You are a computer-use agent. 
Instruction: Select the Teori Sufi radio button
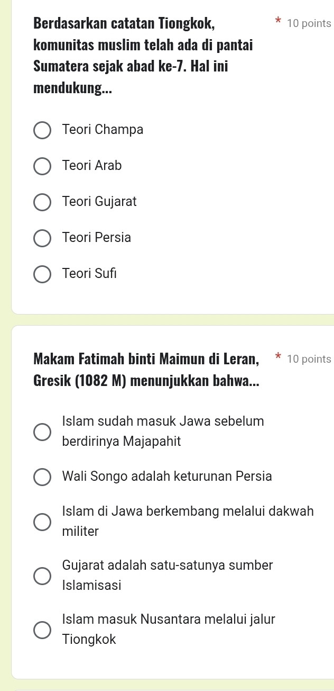pos(43,274)
